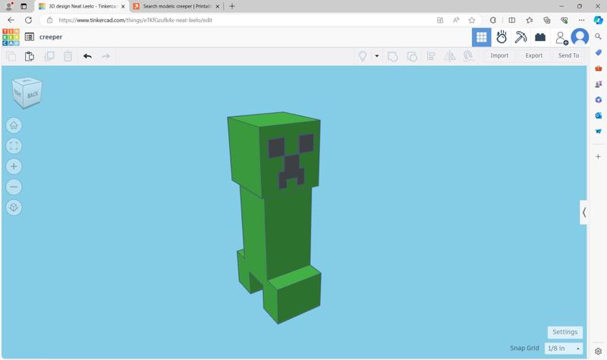
Task: Click the Align tool icon
Action: tap(431, 56)
